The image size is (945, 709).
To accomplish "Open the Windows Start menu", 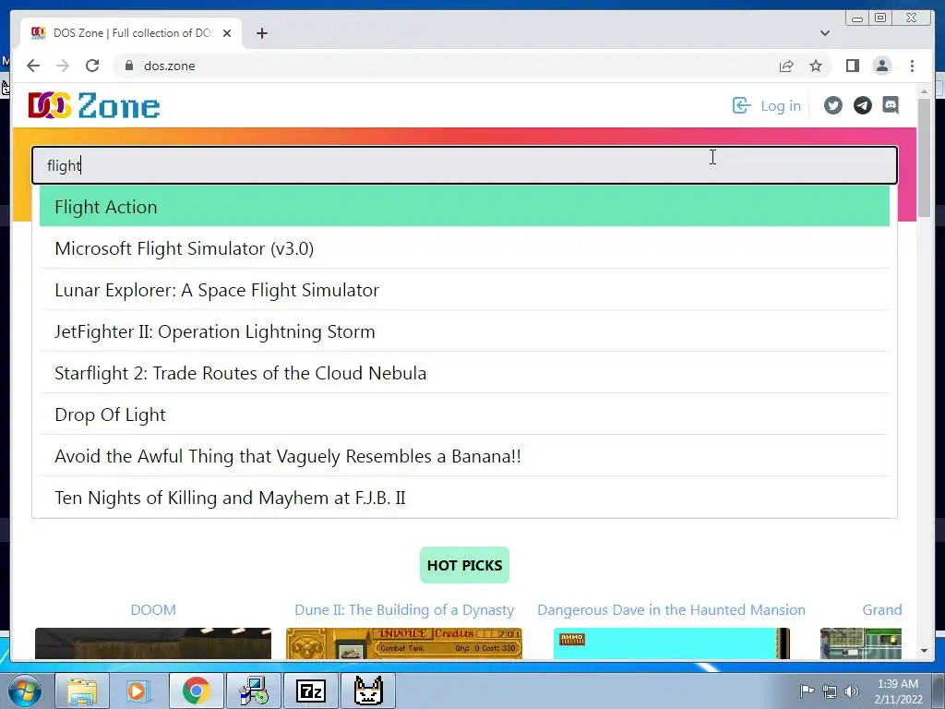I will tap(25, 691).
